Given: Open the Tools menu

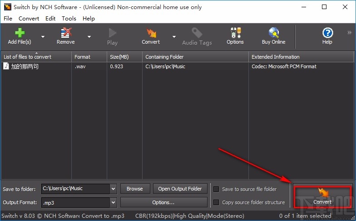Looking at the screenshot, I should pos(69,18).
